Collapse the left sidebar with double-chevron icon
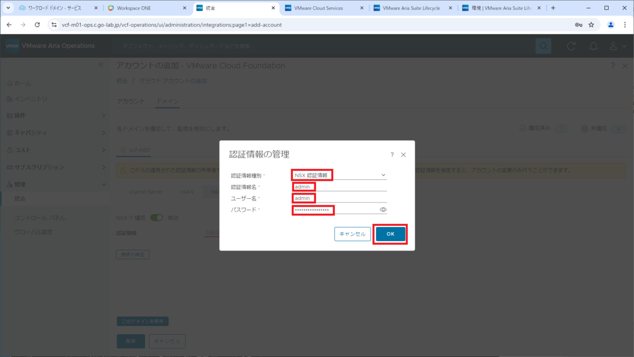This screenshot has width=634, height=357. click(101, 65)
